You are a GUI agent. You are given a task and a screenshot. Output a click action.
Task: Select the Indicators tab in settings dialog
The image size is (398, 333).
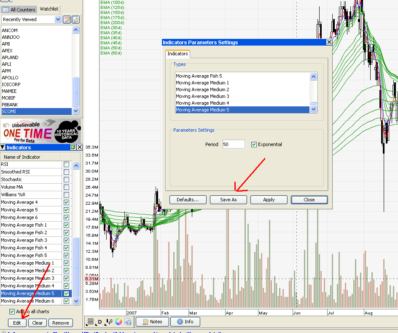[177, 54]
